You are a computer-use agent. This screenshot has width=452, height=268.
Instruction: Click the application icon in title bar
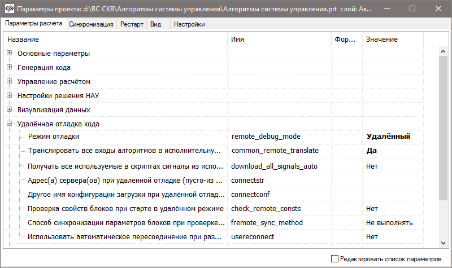pos(8,9)
